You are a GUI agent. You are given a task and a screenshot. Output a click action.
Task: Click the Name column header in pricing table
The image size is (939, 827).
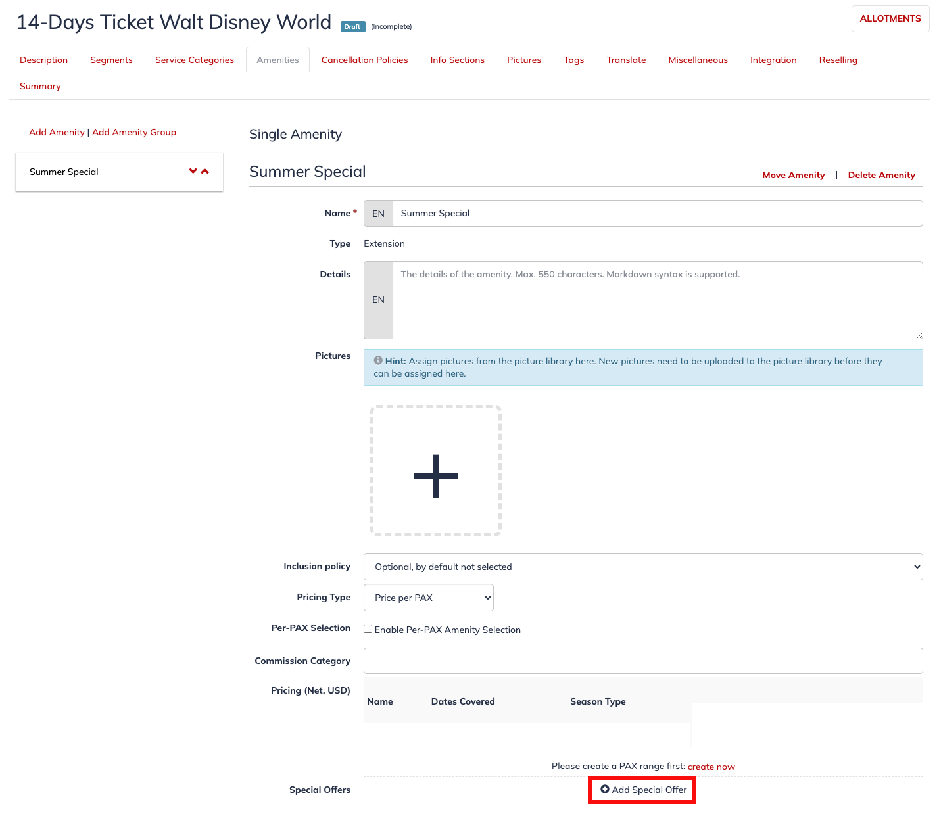(380, 701)
